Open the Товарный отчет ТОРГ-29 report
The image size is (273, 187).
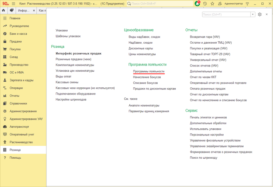pos(210,54)
